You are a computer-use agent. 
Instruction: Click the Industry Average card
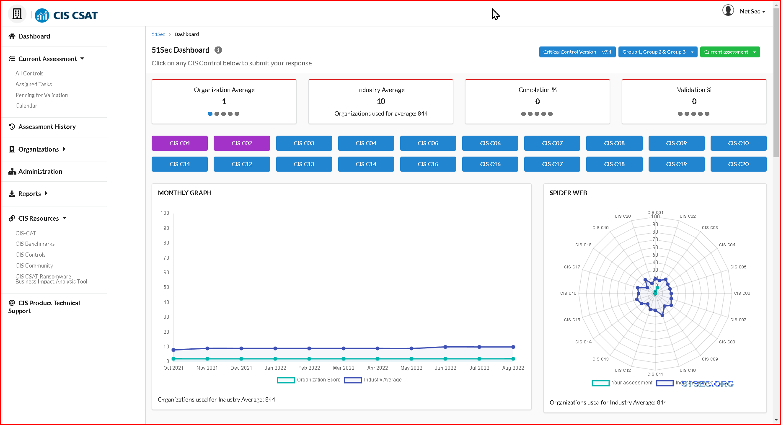[x=381, y=102]
